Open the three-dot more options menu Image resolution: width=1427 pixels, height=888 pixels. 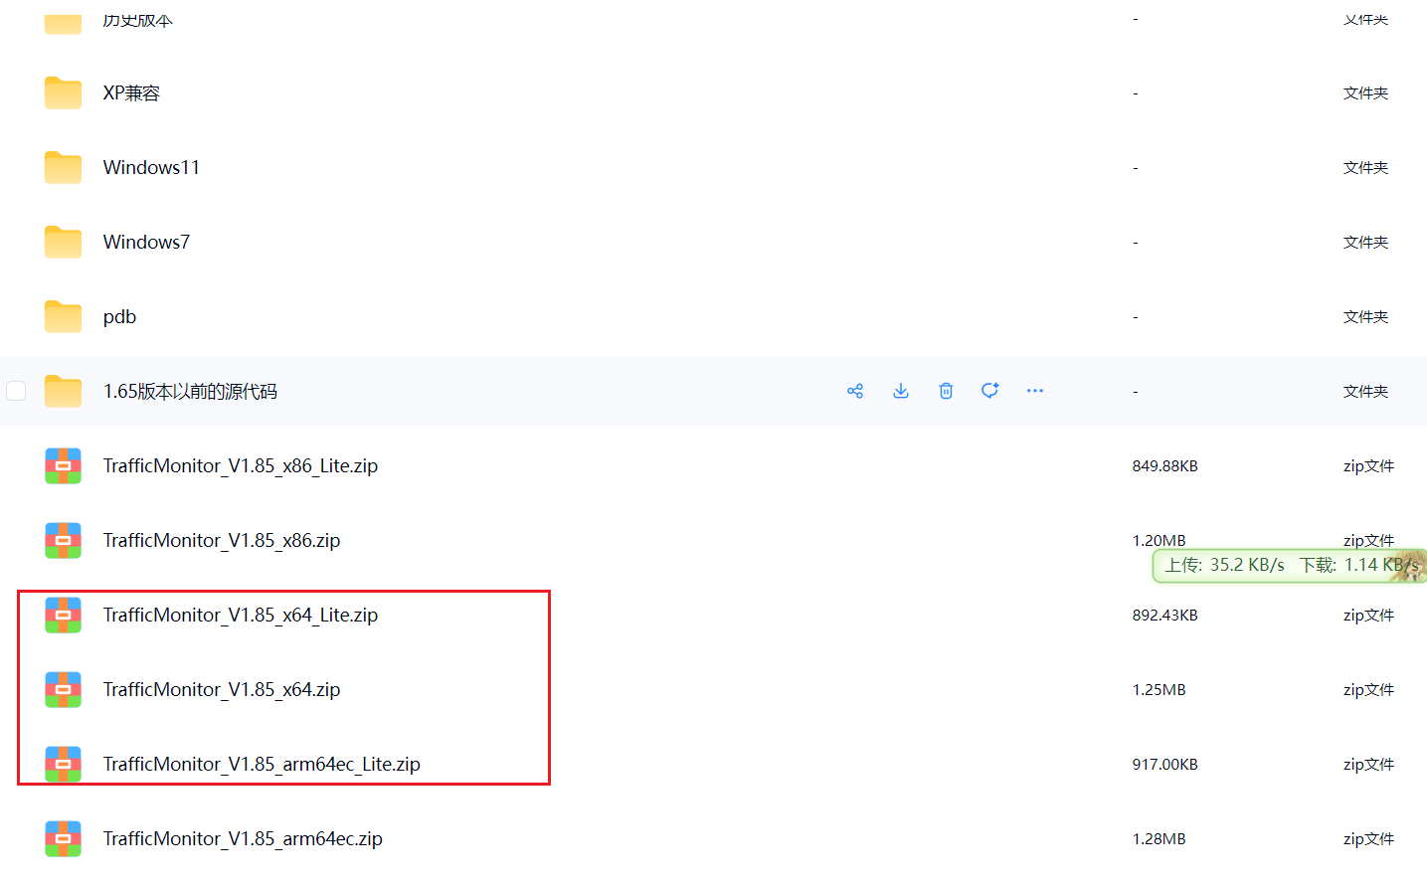1035,391
